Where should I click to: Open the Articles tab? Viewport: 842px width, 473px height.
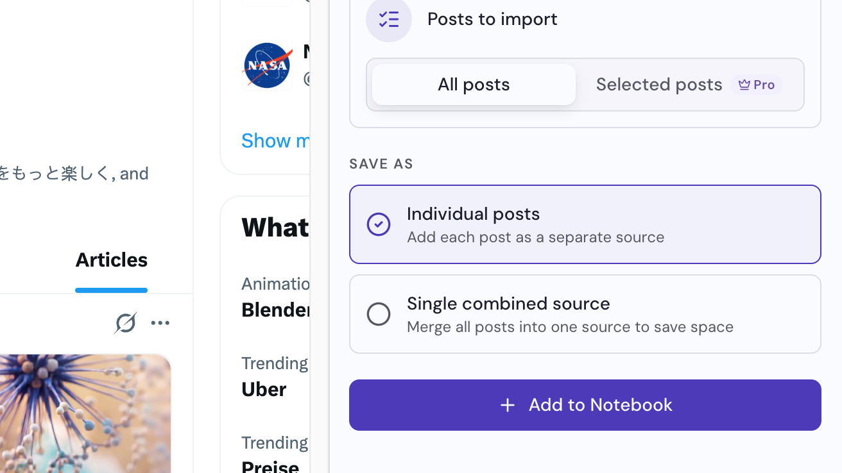click(112, 260)
